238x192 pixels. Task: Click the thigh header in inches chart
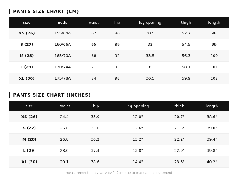coord(179,106)
